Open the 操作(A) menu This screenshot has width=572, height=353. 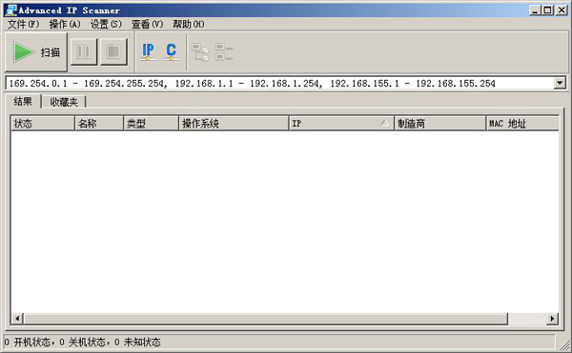[x=65, y=25]
